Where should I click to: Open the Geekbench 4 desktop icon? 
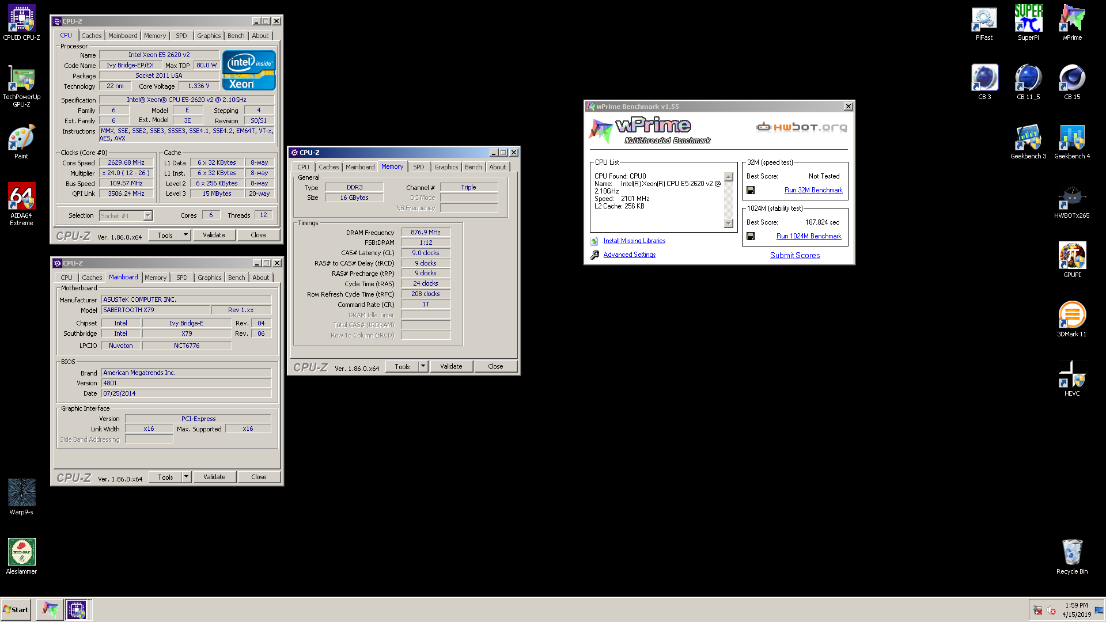[1072, 141]
